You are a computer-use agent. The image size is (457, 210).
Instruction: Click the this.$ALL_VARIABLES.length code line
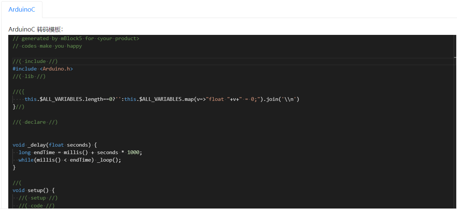tap(162, 99)
